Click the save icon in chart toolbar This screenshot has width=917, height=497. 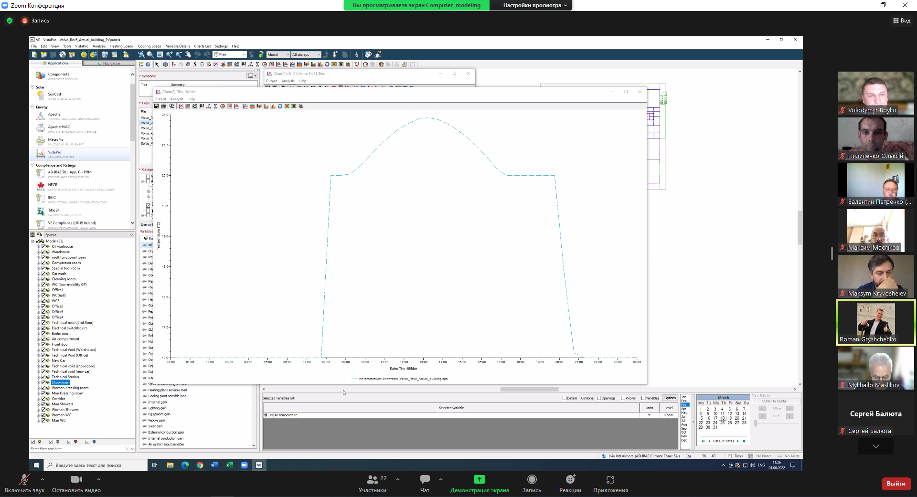coord(156,106)
